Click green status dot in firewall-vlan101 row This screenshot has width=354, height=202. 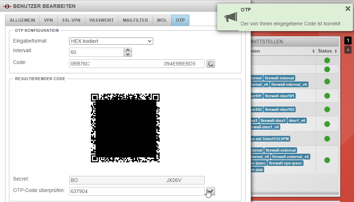[x=327, y=96]
